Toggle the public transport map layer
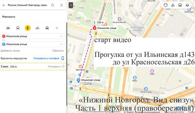The height and width of the screenshot is (113, 195). click(180, 5)
